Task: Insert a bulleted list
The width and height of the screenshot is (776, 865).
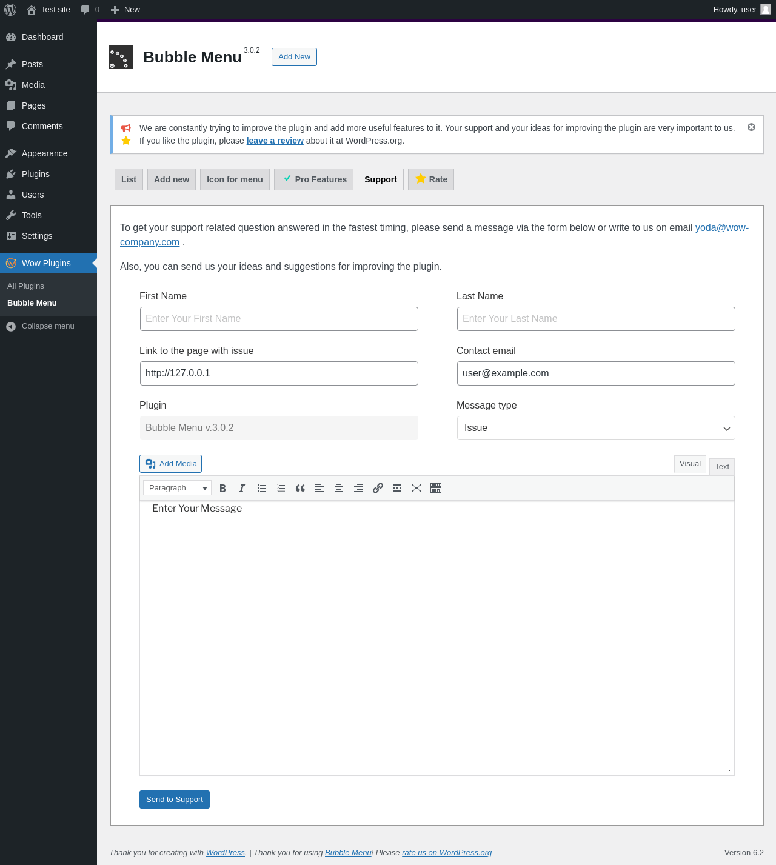Action: (261, 488)
